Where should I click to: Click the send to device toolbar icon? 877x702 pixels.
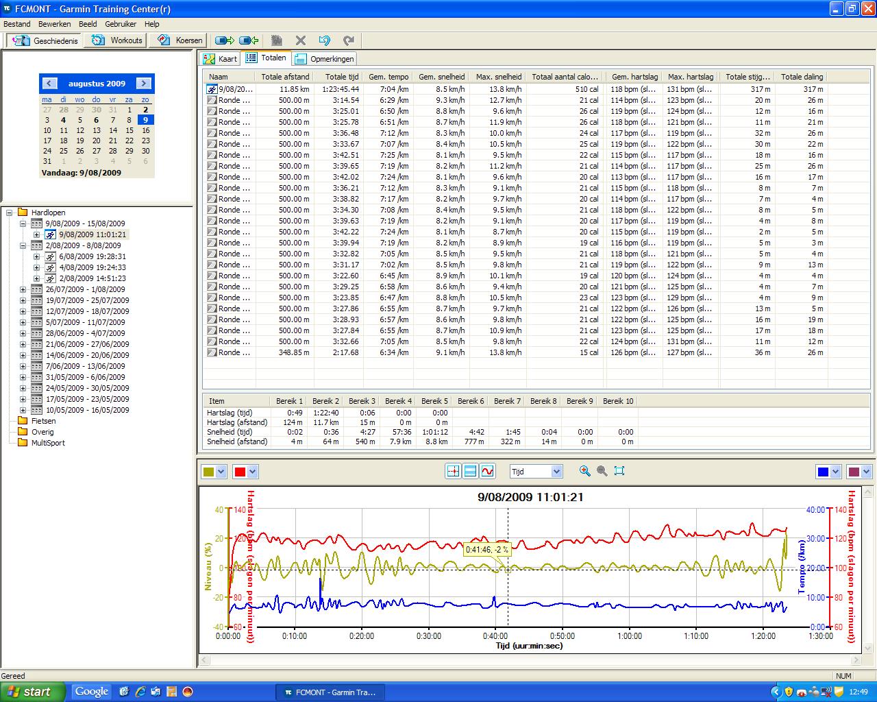click(x=225, y=40)
